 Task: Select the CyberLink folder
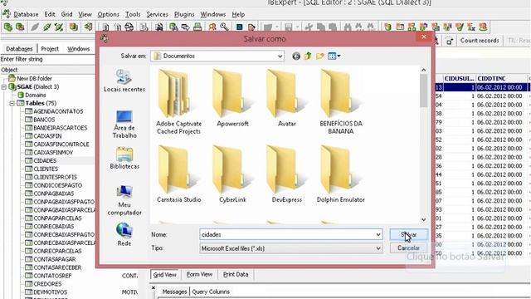point(232,174)
